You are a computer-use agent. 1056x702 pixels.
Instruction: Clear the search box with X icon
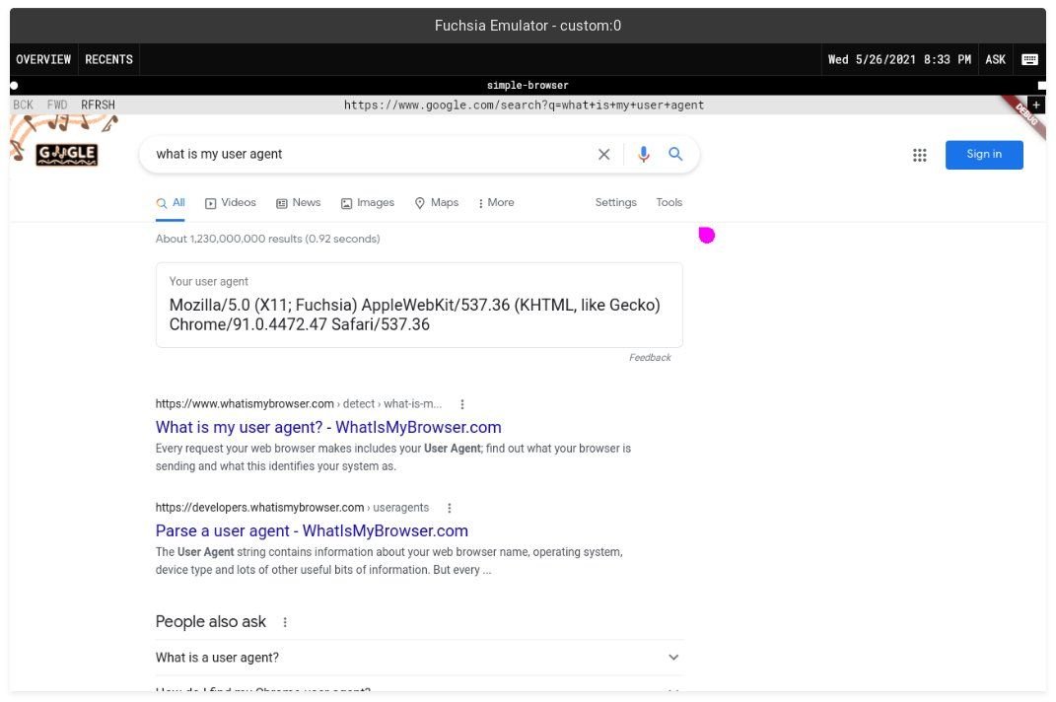[604, 154]
